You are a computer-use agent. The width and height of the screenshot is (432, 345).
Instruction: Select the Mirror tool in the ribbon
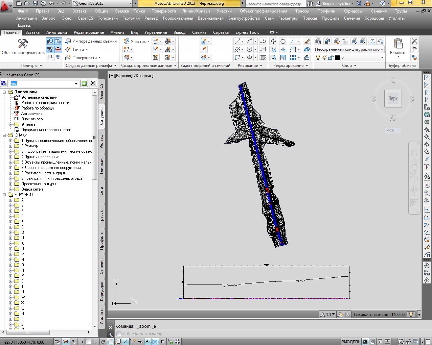tap(283, 49)
